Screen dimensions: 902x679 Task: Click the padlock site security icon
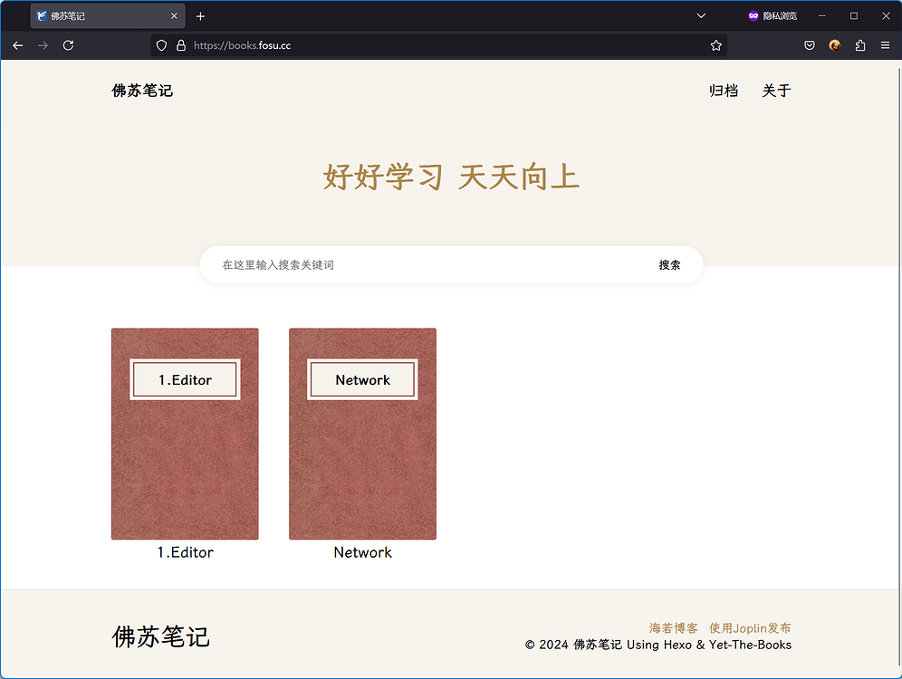click(180, 45)
